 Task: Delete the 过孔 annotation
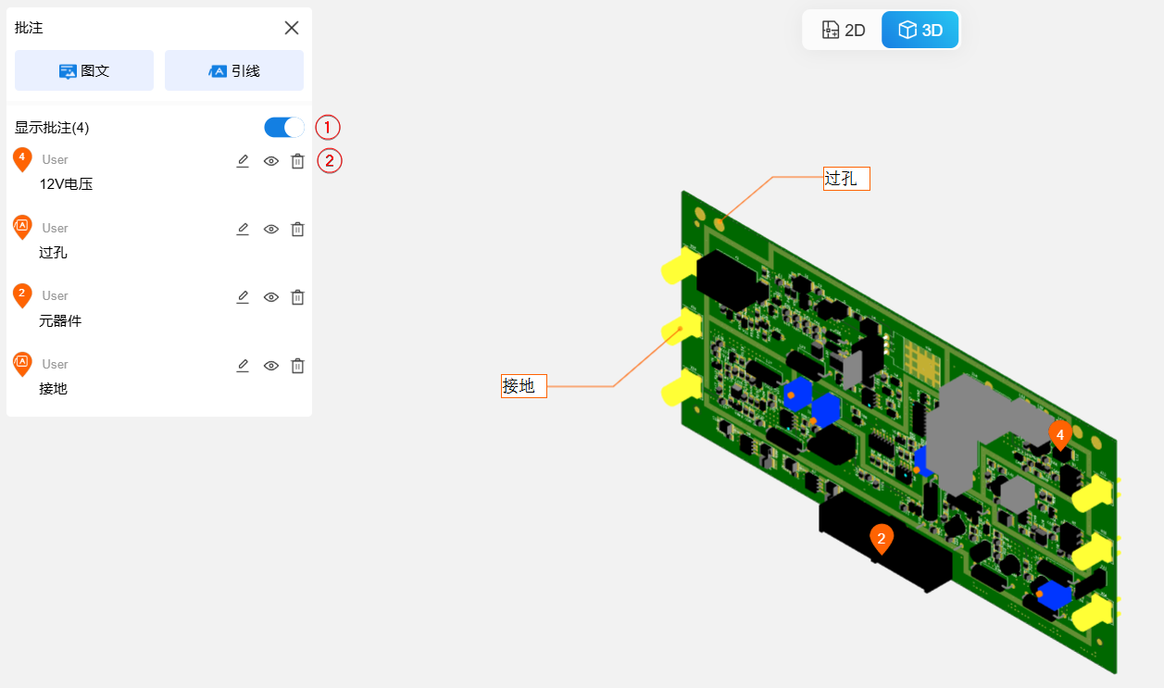[297, 229]
